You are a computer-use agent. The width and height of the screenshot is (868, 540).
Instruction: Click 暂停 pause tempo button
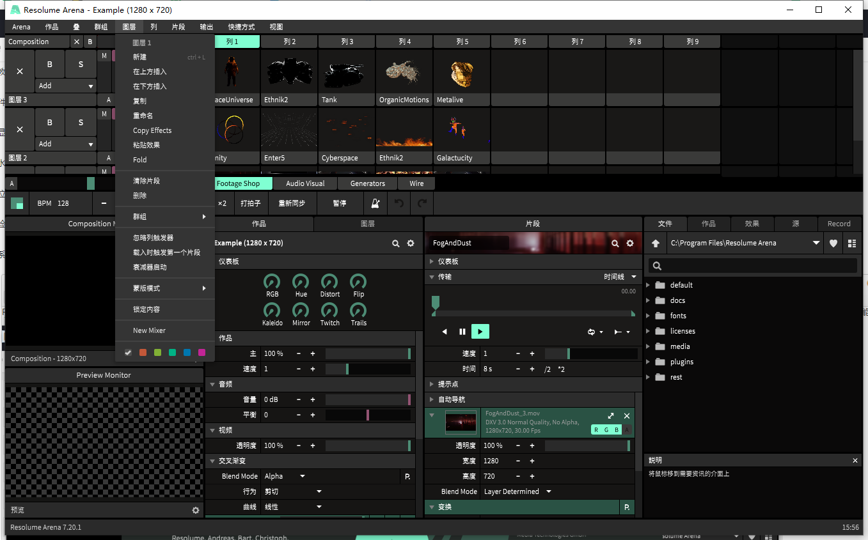(x=340, y=203)
